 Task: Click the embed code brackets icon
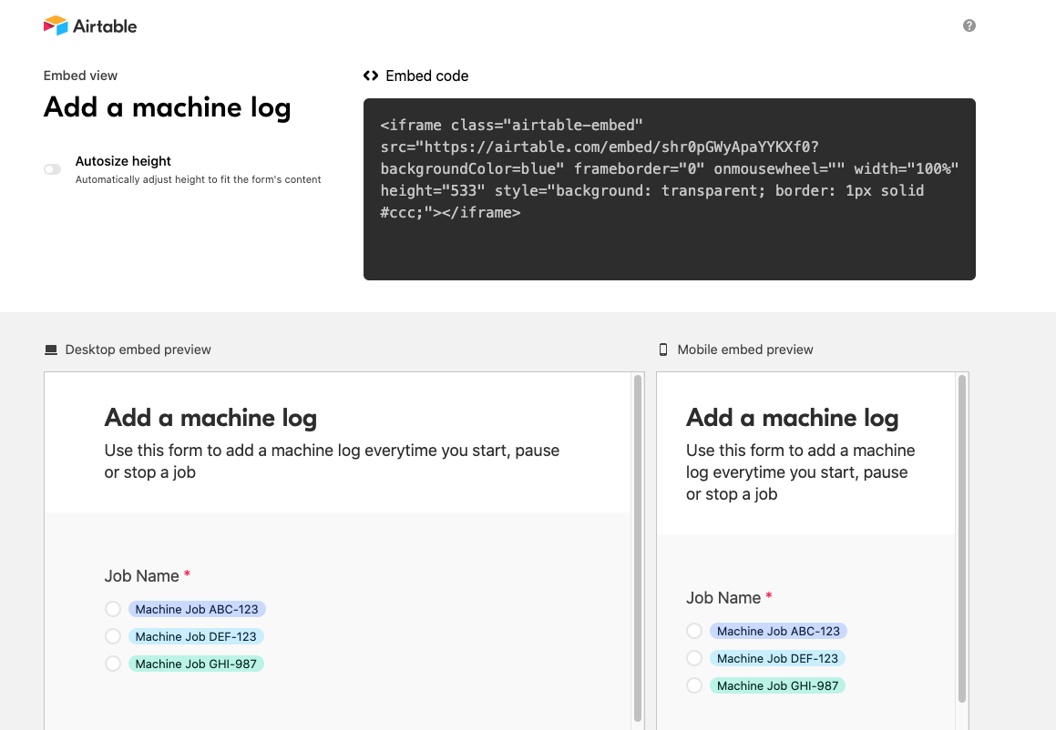point(371,76)
